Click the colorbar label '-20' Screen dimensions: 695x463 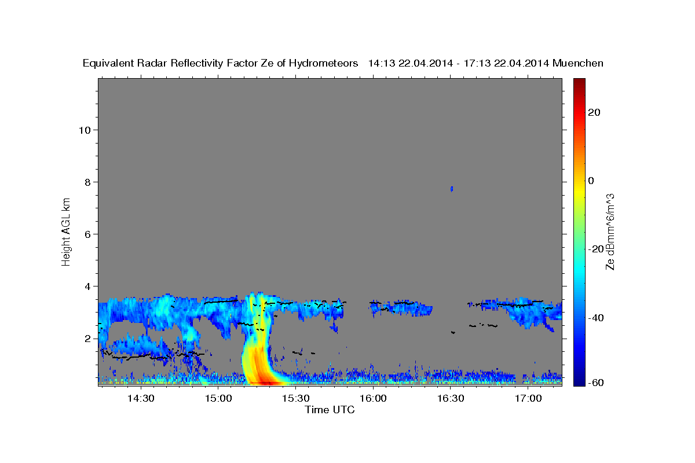[x=596, y=249]
